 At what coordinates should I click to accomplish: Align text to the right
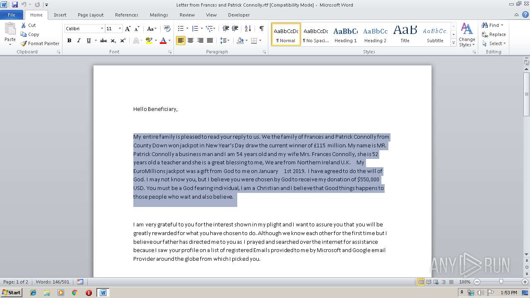(x=200, y=41)
